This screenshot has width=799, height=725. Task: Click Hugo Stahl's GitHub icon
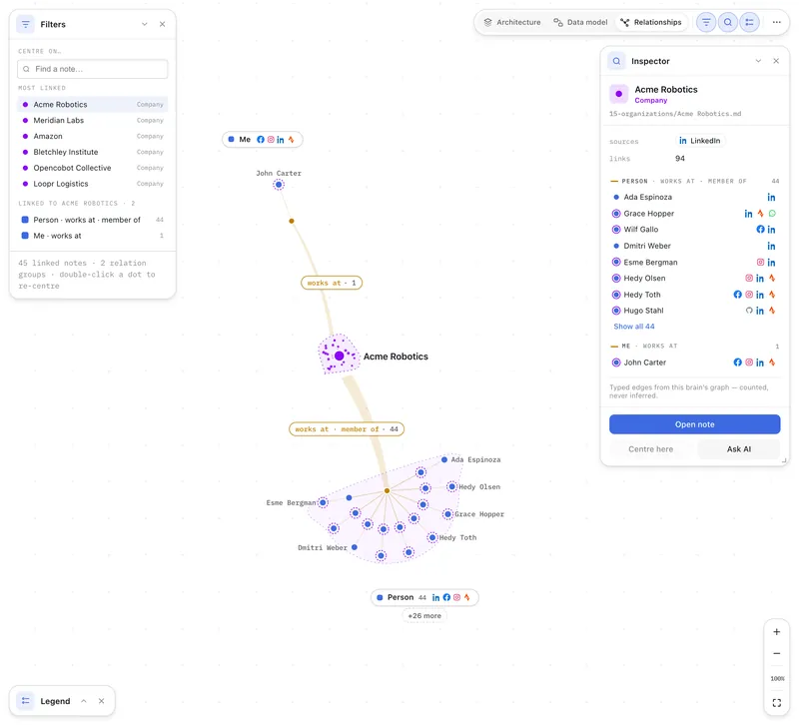(x=749, y=311)
